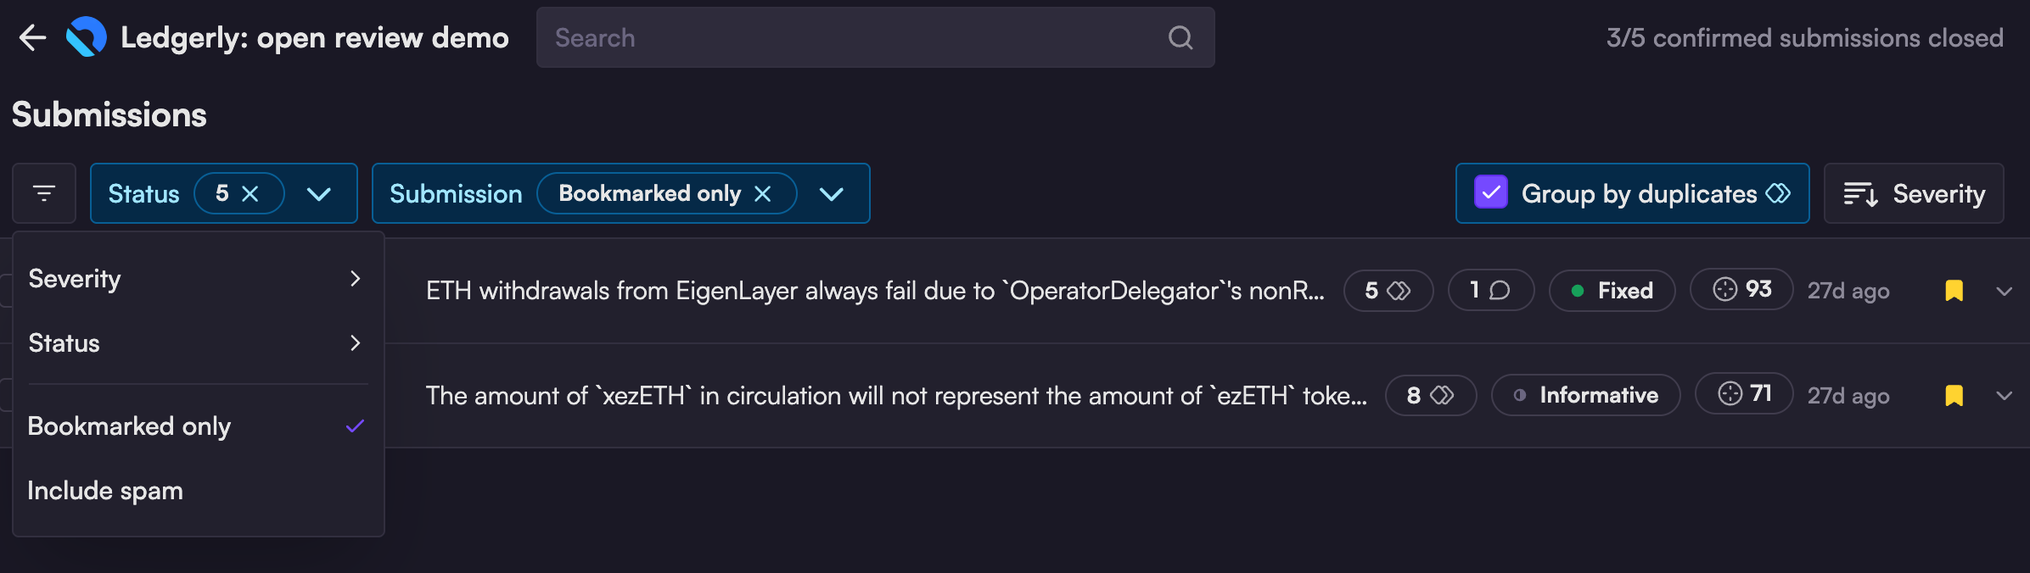This screenshot has height=573, width=2030.
Task: Clear the Bookmarked only filter chip
Action: [763, 193]
